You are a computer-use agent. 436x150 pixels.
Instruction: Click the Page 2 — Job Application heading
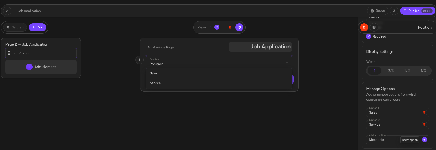(27, 44)
